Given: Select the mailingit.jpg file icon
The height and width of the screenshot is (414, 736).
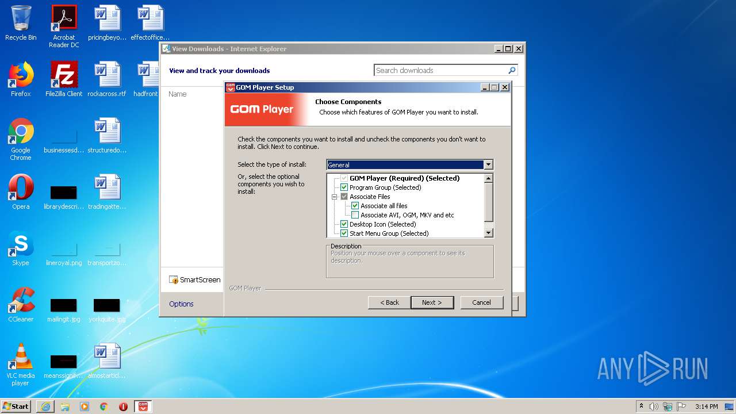Looking at the screenshot, I should click(64, 309).
